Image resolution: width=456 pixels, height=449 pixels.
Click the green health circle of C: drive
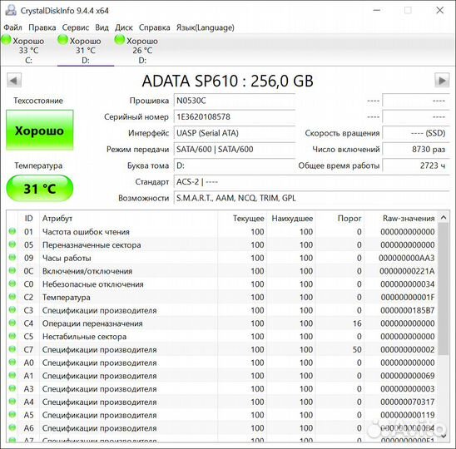click(6, 40)
